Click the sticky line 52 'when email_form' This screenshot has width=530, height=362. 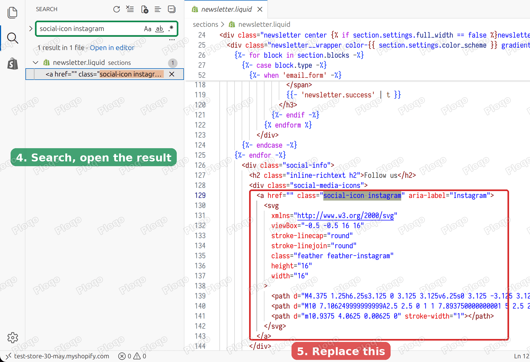point(295,75)
